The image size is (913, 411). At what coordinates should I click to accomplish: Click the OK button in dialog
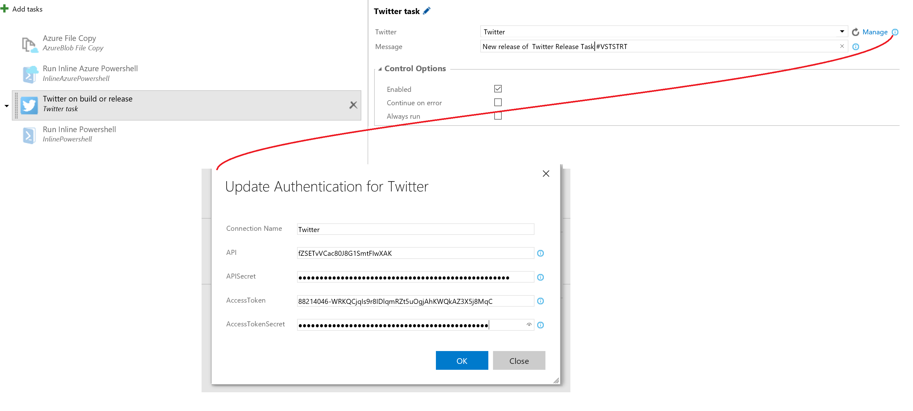pyautogui.click(x=461, y=361)
